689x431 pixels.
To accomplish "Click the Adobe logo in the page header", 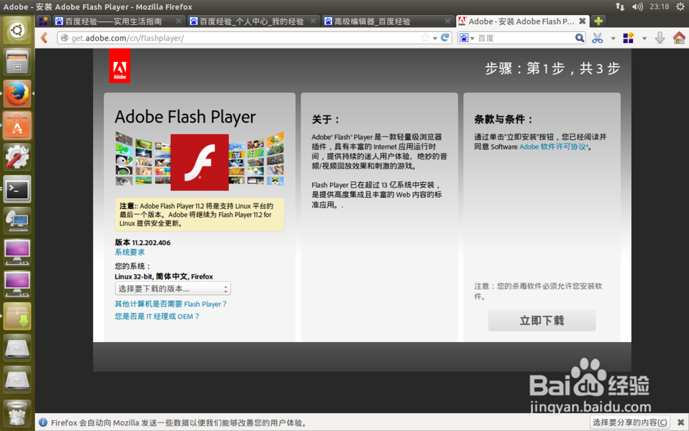I will coord(120,66).
